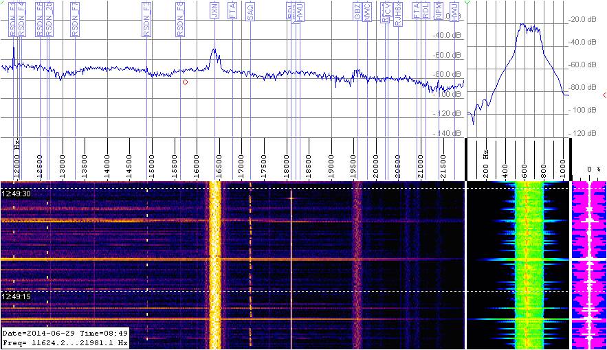Click the red marker beside right dB scale

[604, 95]
